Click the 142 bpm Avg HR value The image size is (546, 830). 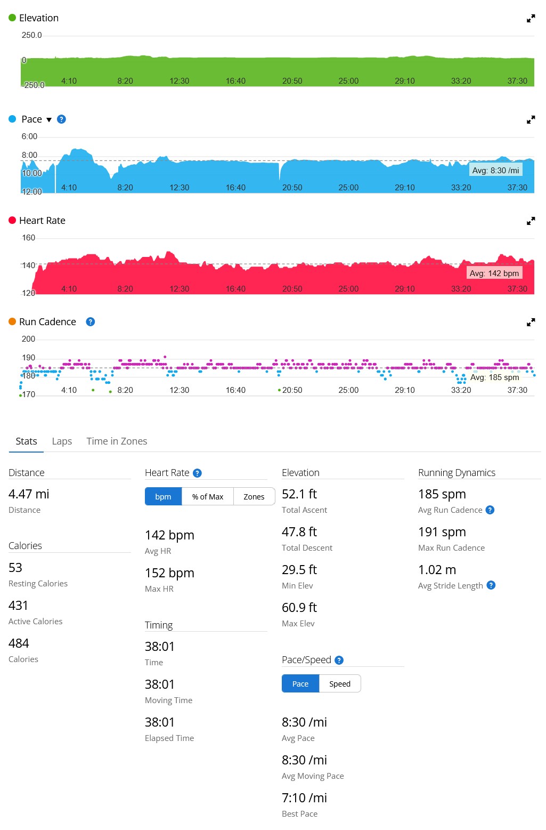point(169,535)
